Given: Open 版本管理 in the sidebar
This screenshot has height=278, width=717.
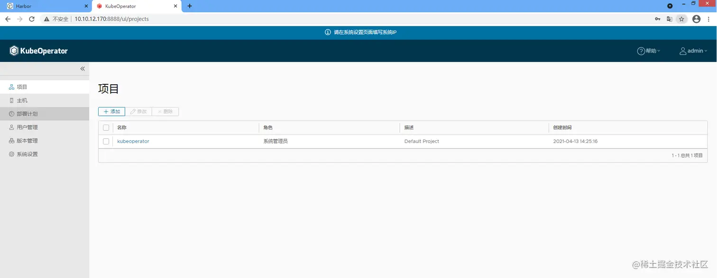Looking at the screenshot, I should coord(45,141).
